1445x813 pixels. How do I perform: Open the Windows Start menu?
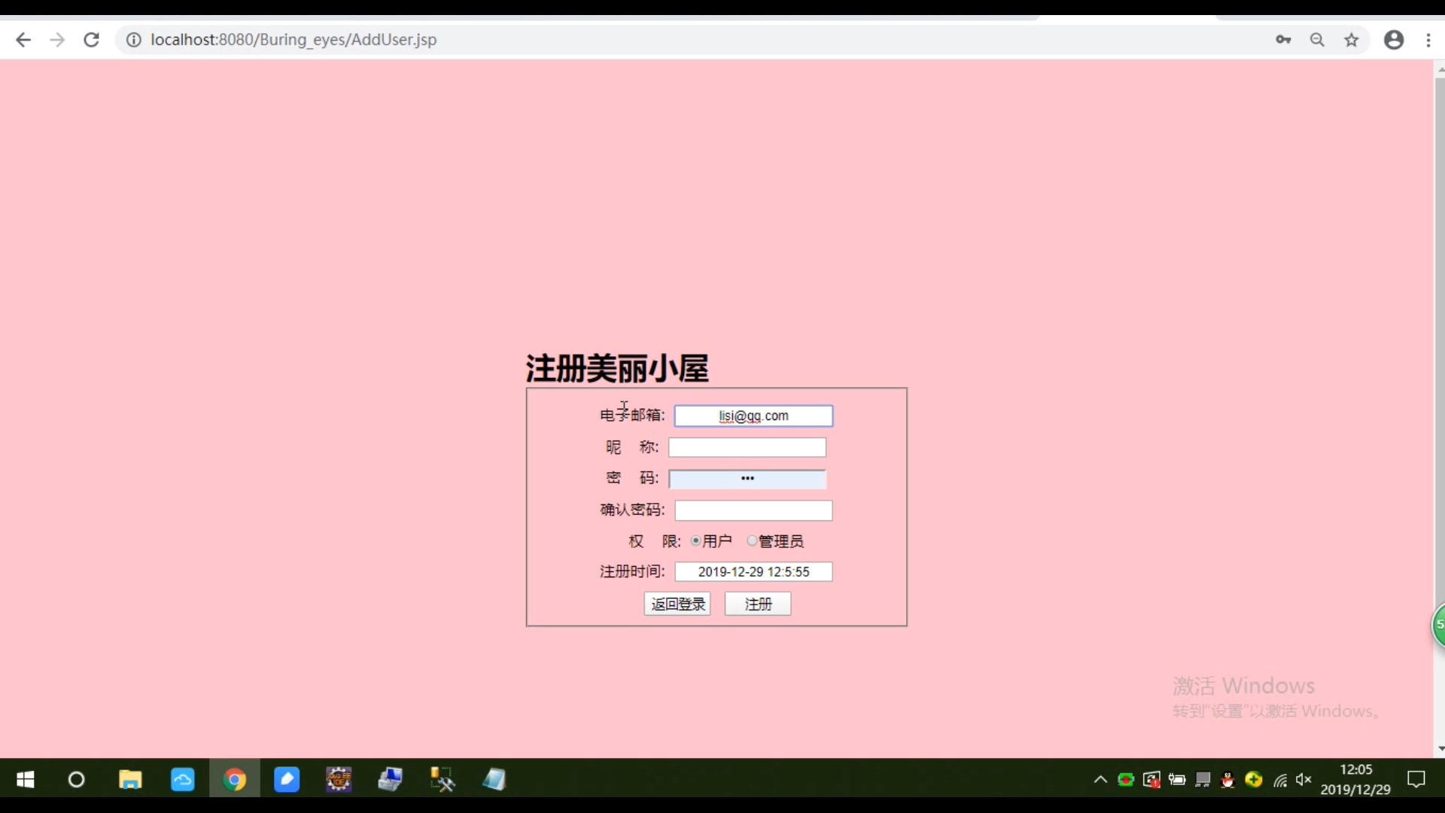26,780
